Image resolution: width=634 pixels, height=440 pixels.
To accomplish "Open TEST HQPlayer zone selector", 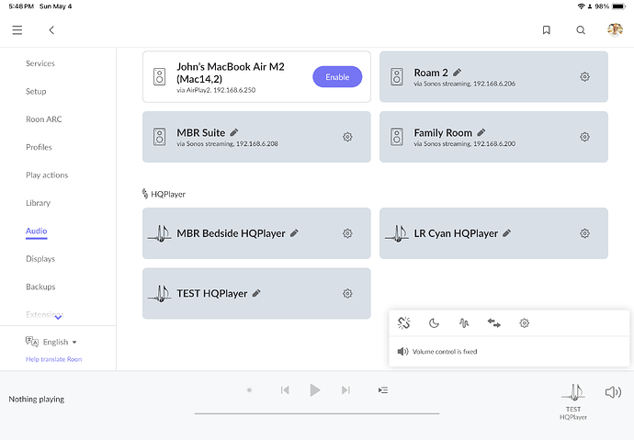I will (573, 401).
